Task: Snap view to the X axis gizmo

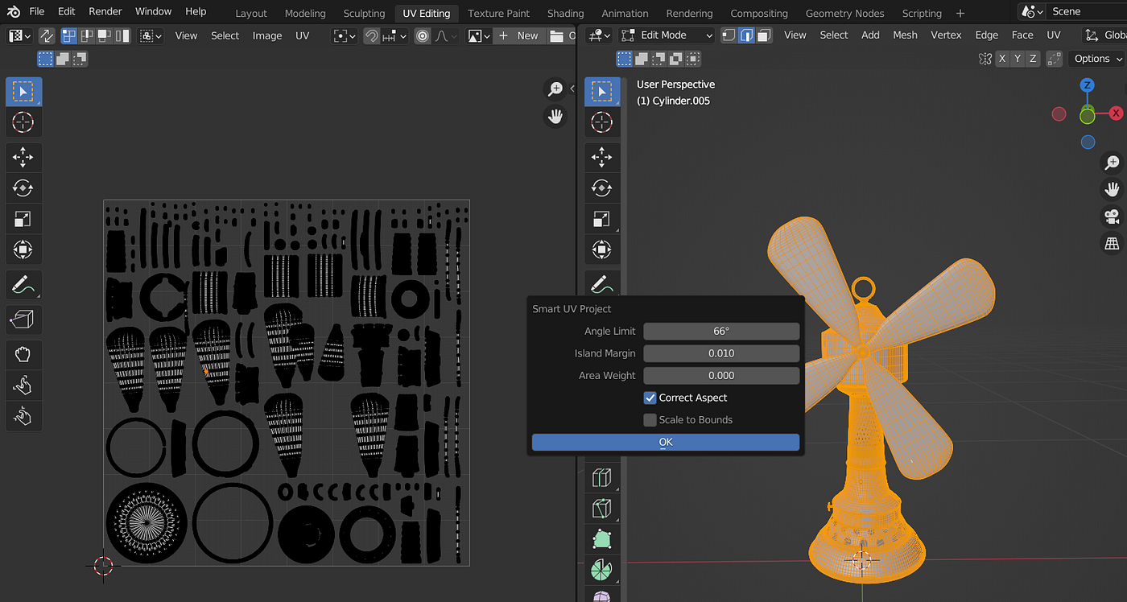Action: pyautogui.click(x=1116, y=113)
